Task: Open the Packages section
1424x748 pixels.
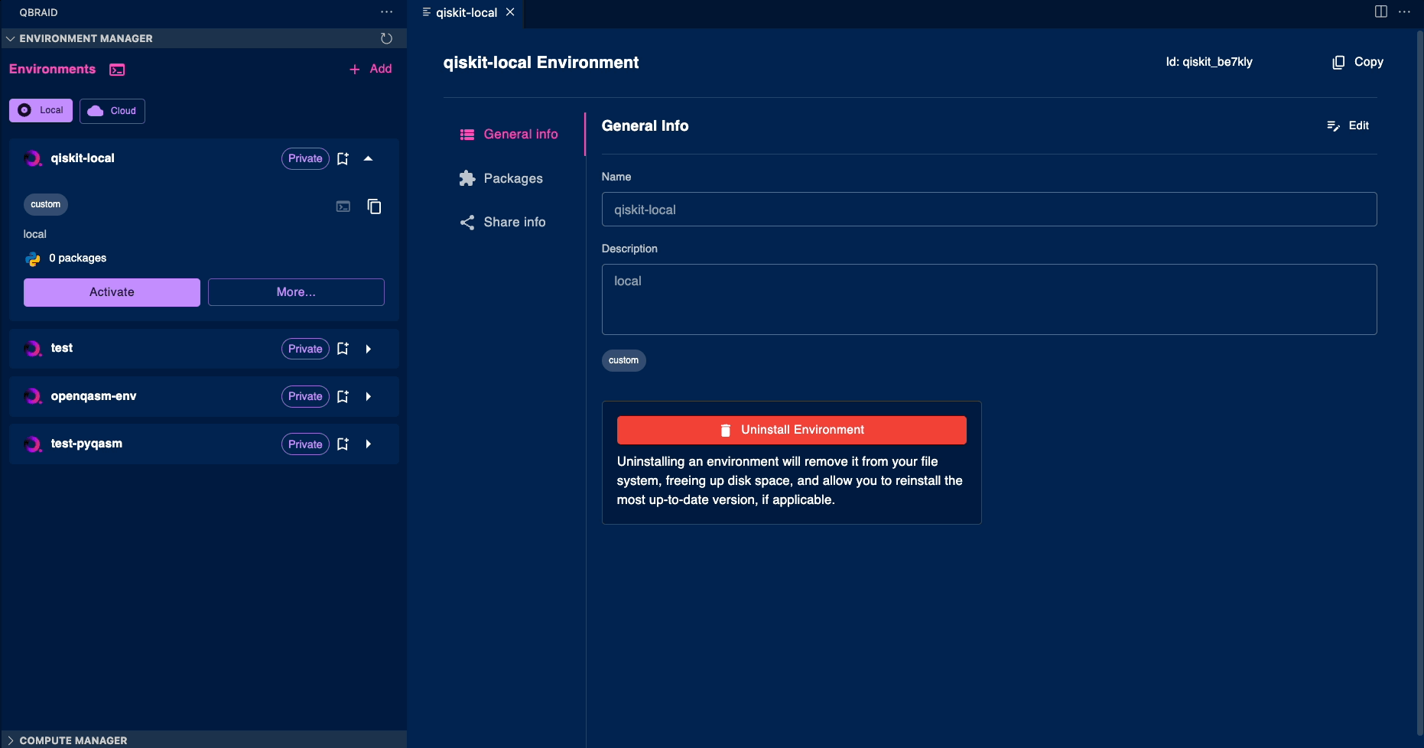Action: coord(501,178)
